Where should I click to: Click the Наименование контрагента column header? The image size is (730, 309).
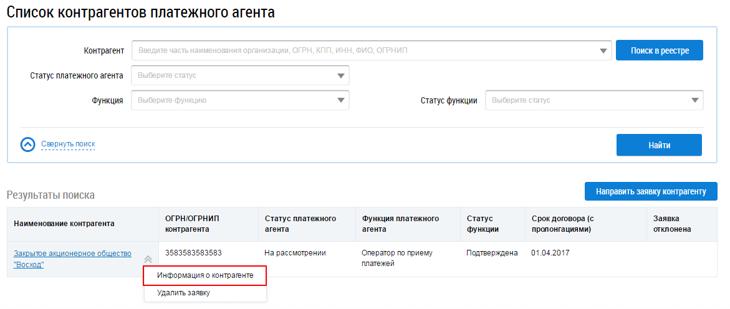64,224
